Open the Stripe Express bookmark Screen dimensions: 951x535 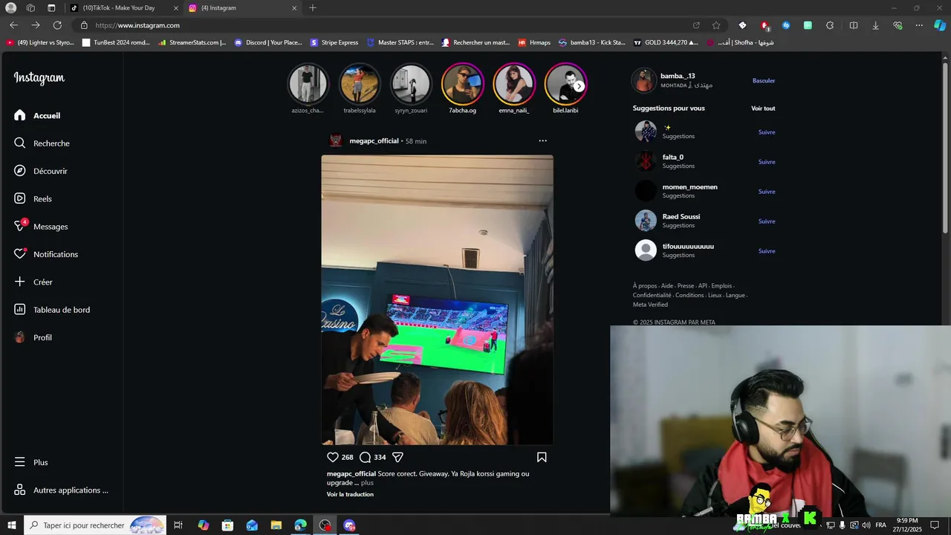[x=334, y=42]
